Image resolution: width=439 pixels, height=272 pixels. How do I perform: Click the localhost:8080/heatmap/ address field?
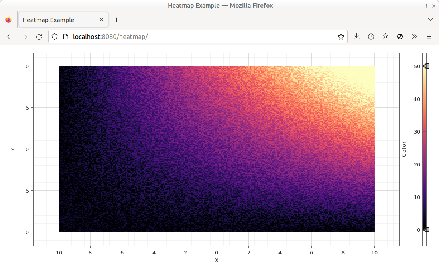[198, 37]
